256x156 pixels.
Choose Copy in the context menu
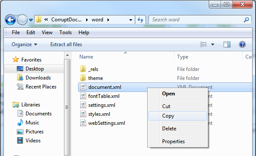coord(177,116)
